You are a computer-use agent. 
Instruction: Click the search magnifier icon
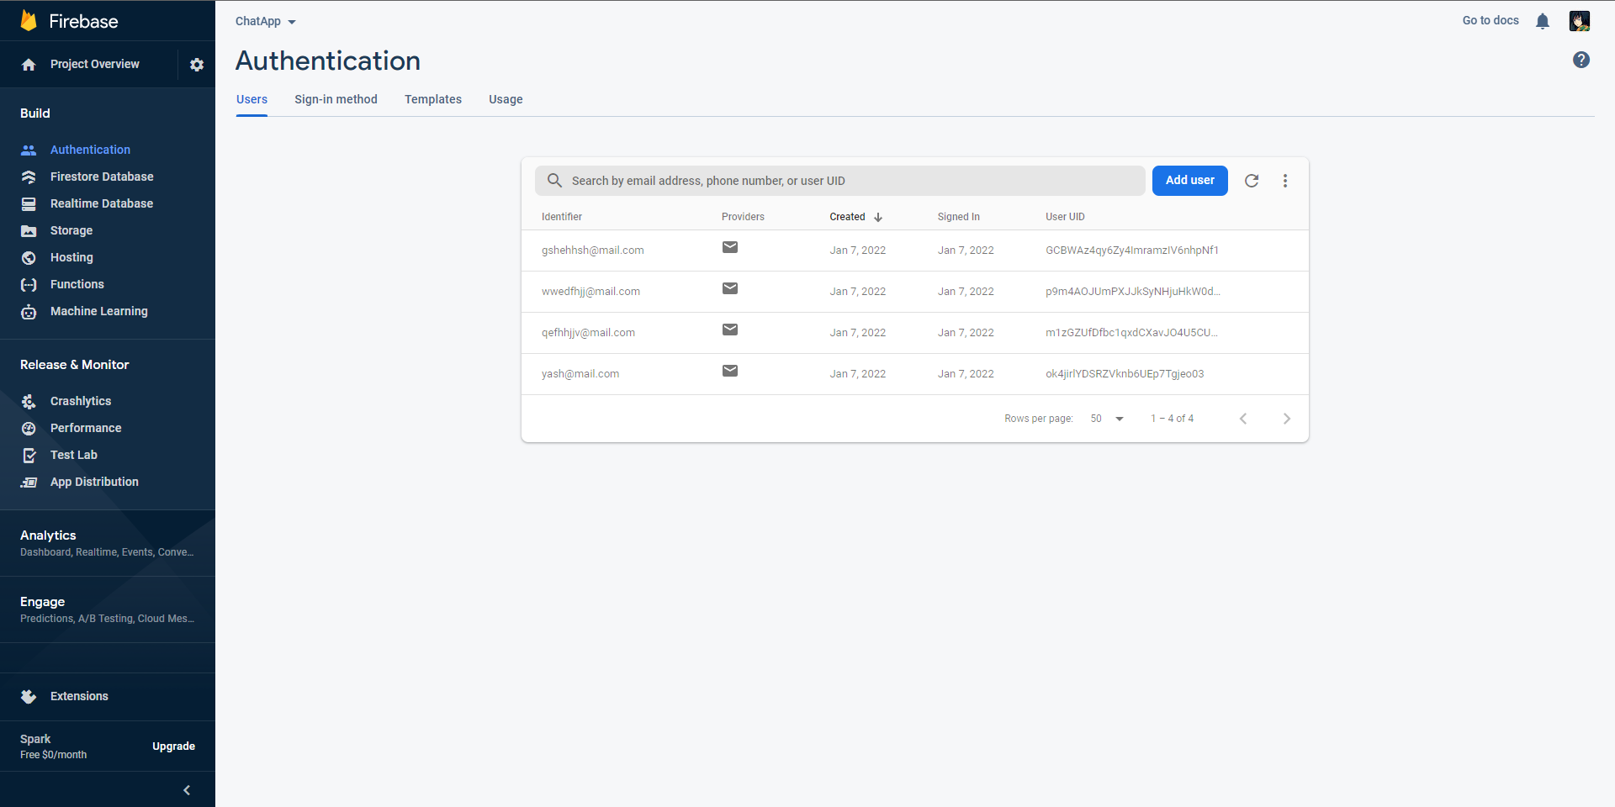coord(554,180)
